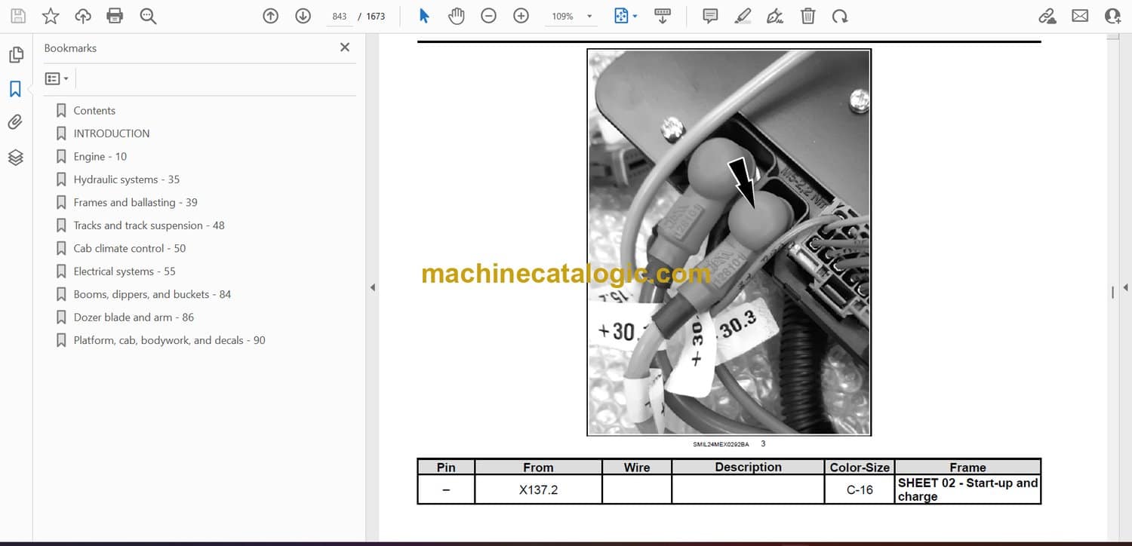Open the Layers panel
The height and width of the screenshot is (546, 1132).
pyautogui.click(x=16, y=157)
